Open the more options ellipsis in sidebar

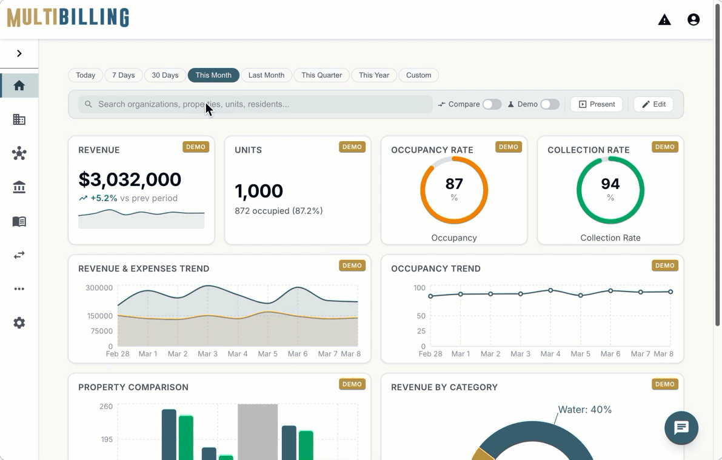pyautogui.click(x=19, y=289)
